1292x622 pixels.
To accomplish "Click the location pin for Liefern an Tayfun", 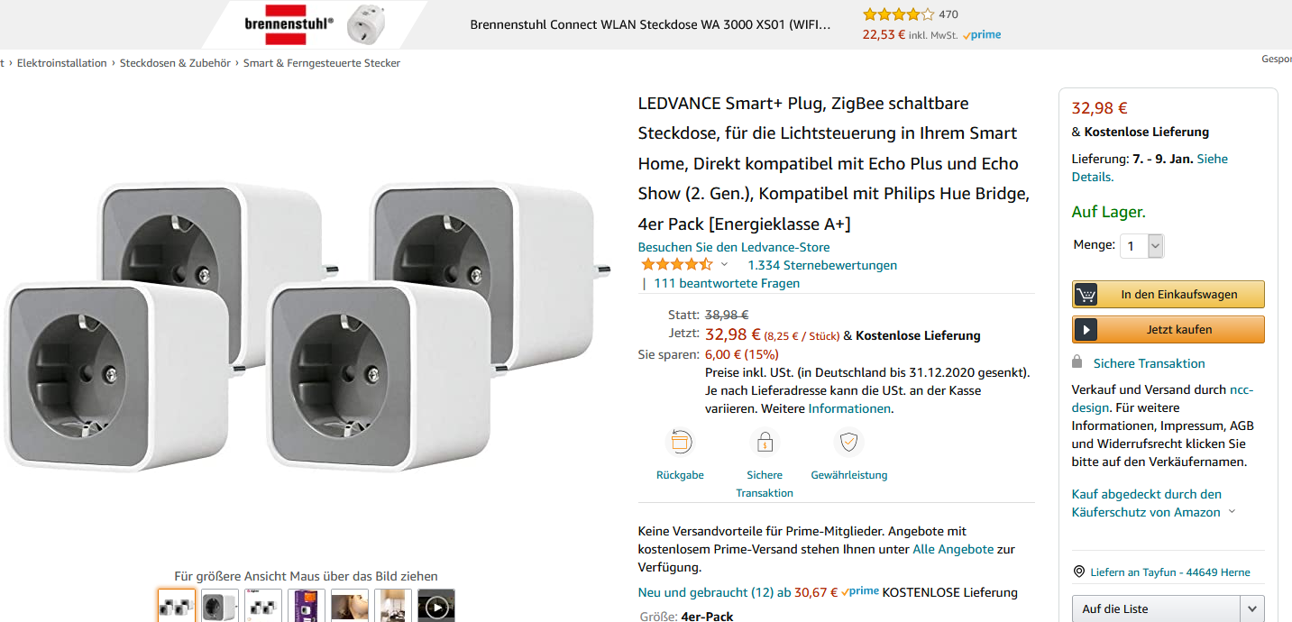I will [1078, 572].
